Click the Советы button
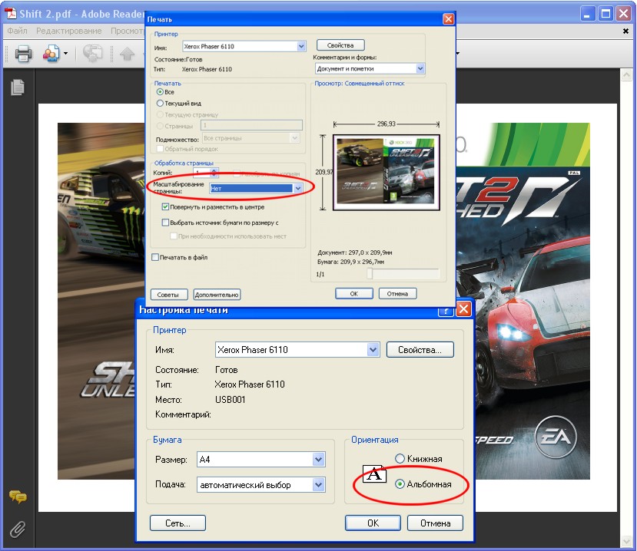 pyautogui.click(x=169, y=295)
